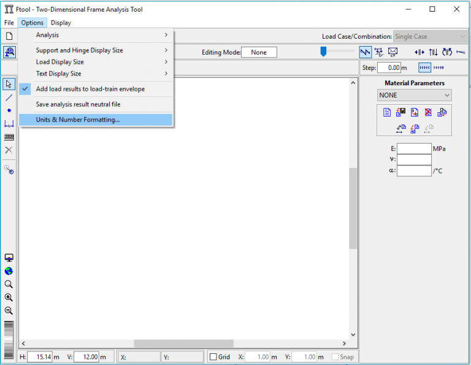This screenshot has height=365, width=471.
Task: Click the vertical scrollbar up arrow
Action: (x=353, y=83)
